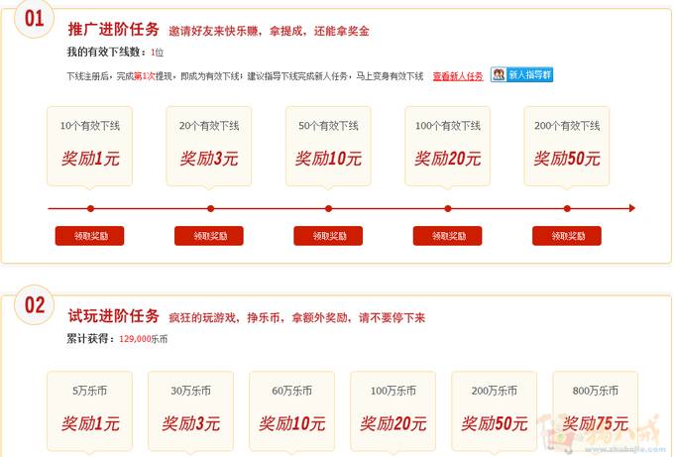This screenshot has width=674, height=457.
Task: Select the 100个有效下线 奖励20元 card
Action: pos(447,145)
